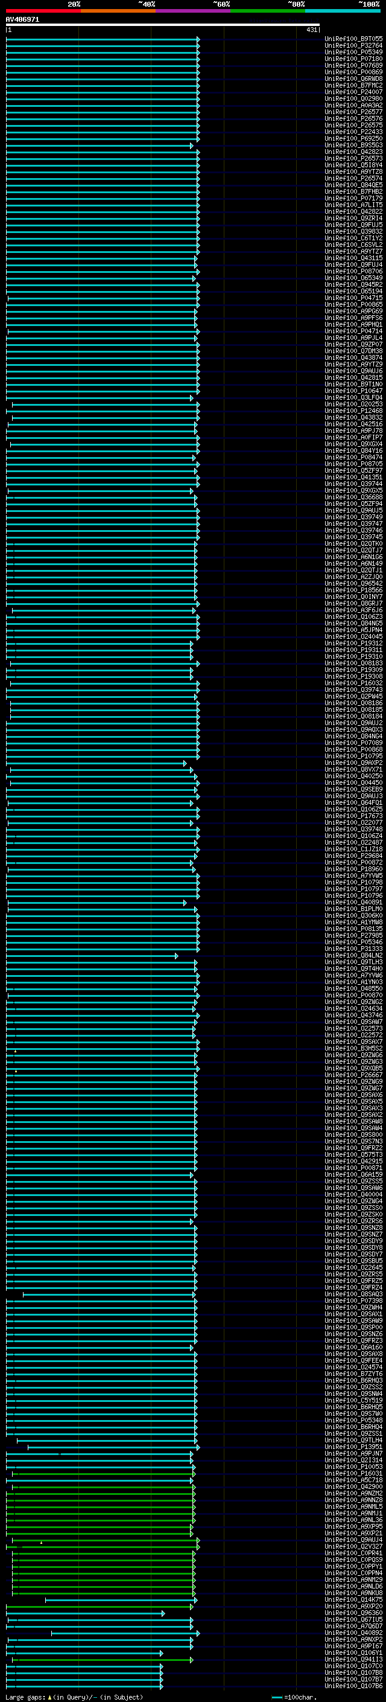386x1702 pixels.
Task: Select label UniRef100_Q941I3
Action: (x=353, y=1659)
